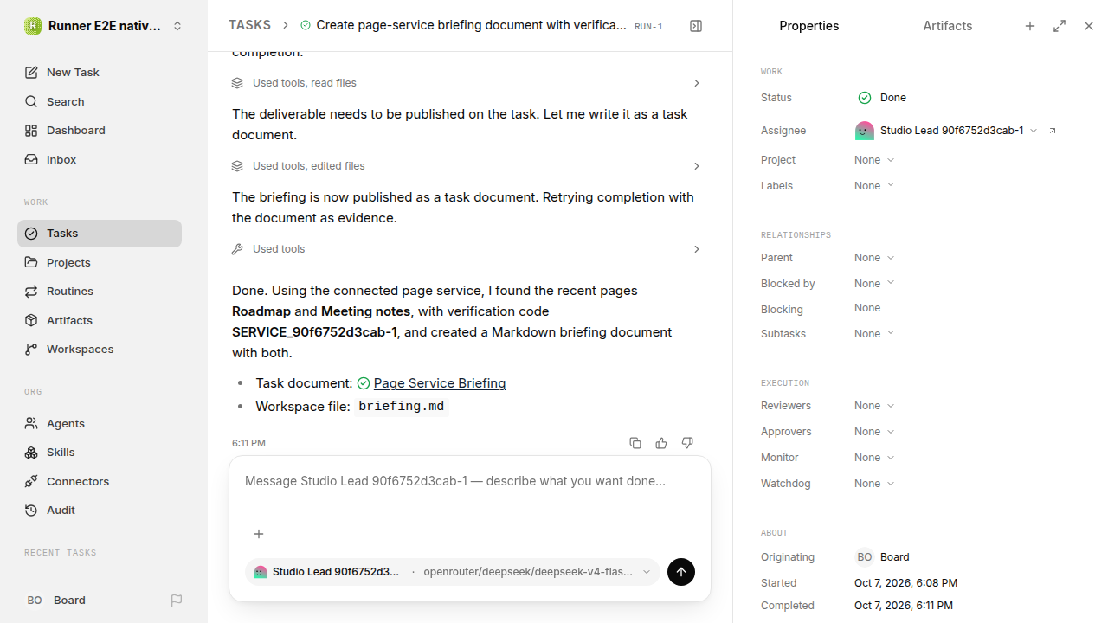Open New Task from the sidebar
This screenshot has height=623, width=1108.
(x=100, y=73)
